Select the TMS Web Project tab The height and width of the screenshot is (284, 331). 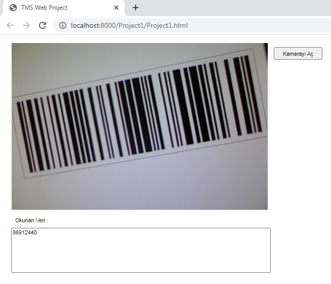tap(63, 8)
